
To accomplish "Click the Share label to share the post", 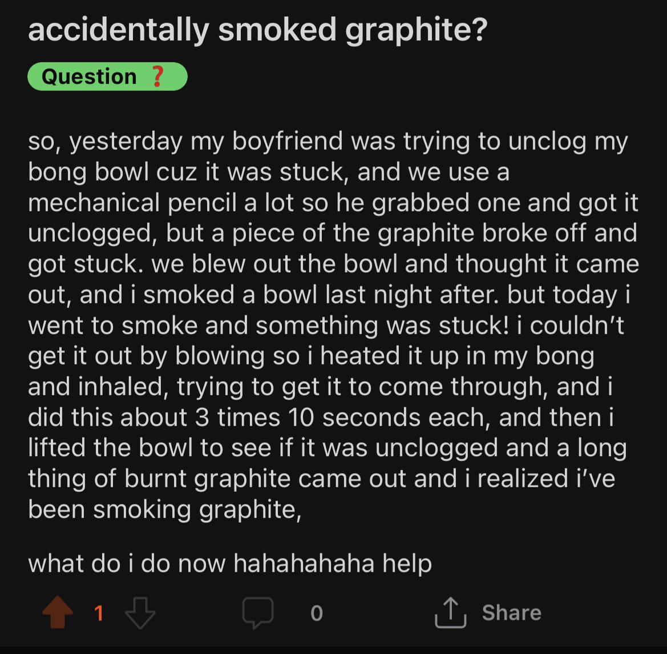I will pyautogui.click(x=512, y=612).
